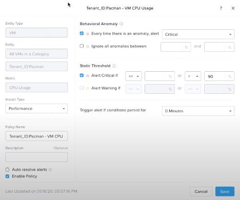Enable Ignore all anomalies between checkbox
The height and width of the screenshot is (200, 240).
click(x=82, y=46)
